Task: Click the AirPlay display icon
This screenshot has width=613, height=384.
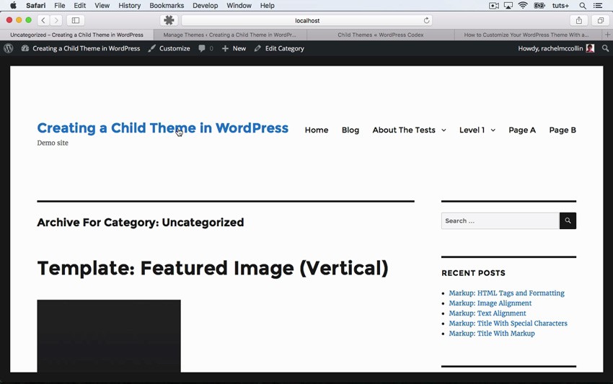Action: 508,6
